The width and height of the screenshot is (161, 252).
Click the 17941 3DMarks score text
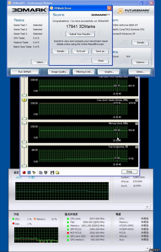click(x=81, y=26)
